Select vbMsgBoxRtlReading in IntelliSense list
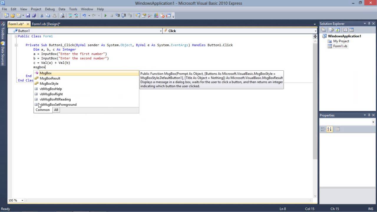This screenshot has height=212, width=377. coord(86,100)
